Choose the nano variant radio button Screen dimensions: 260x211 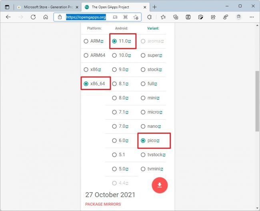[143, 127]
